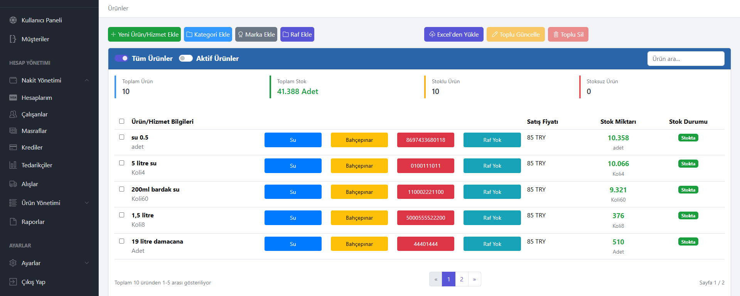The width and height of the screenshot is (740, 296).
Task: Click the Masraflar sidebar icon
Action: tap(13, 131)
